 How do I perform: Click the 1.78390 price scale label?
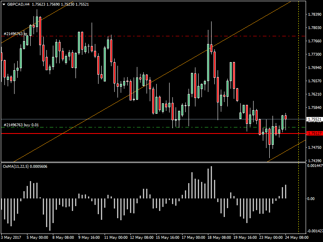315,15
